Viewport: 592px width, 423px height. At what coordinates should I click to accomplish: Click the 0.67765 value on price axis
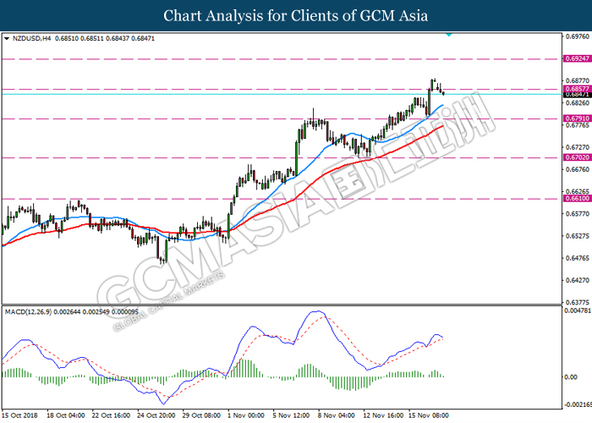point(578,125)
